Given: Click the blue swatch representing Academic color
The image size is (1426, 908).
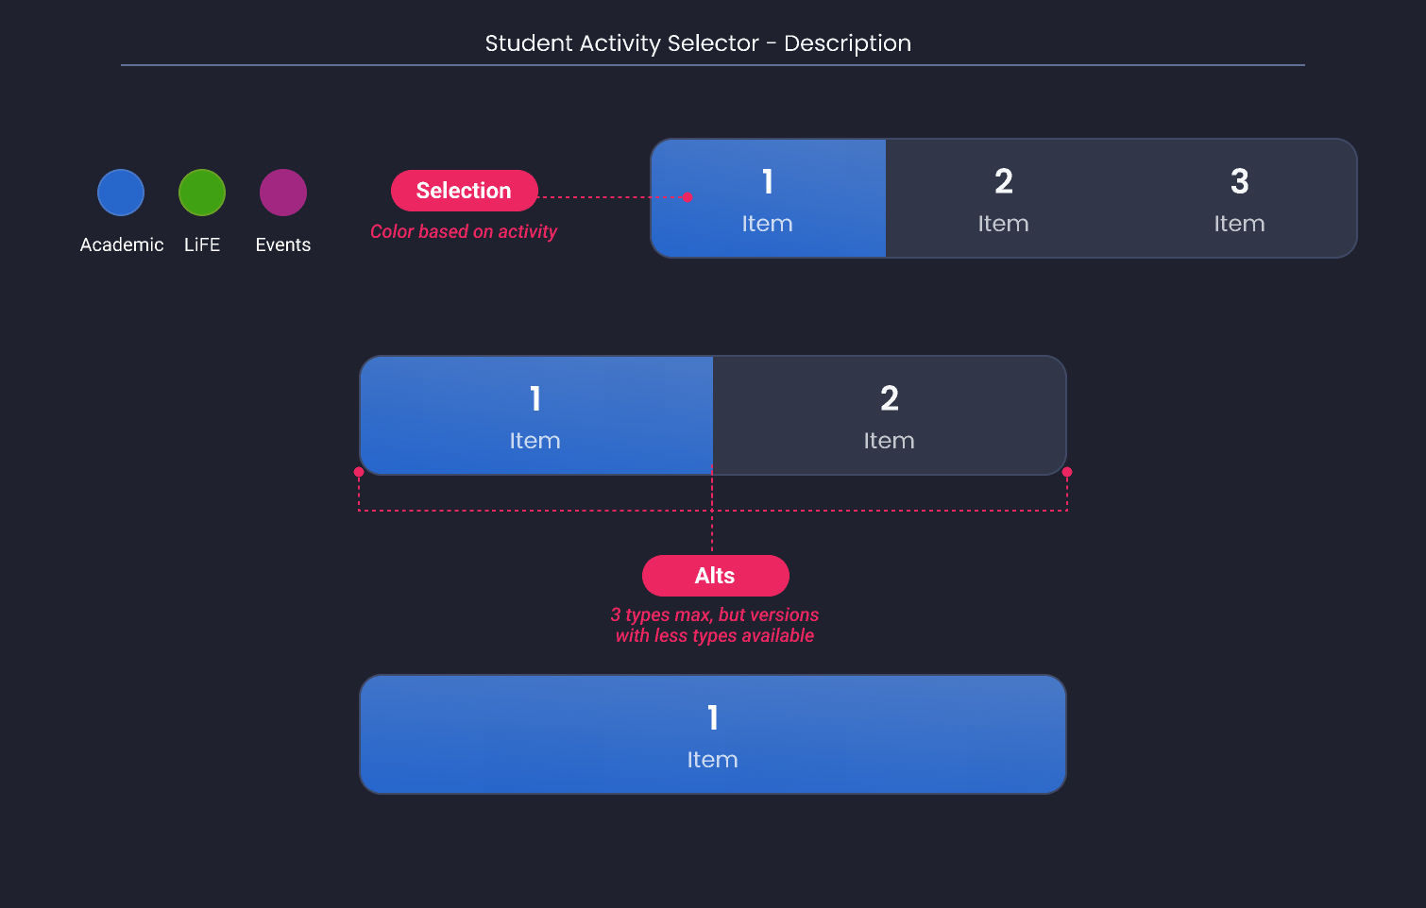Looking at the screenshot, I should tap(121, 192).
